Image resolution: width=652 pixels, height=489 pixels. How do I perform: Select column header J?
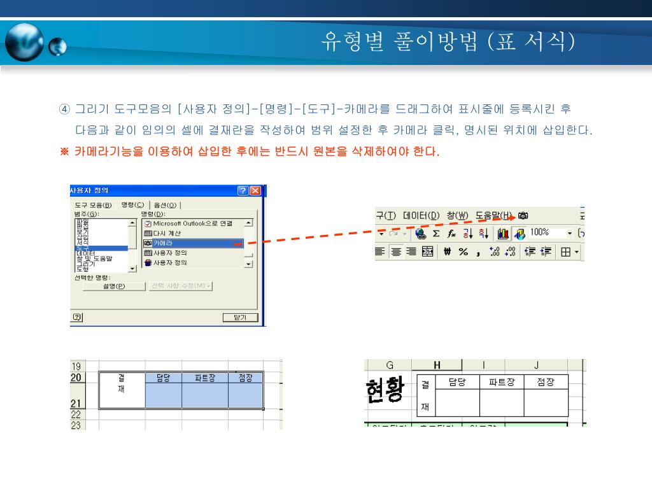pos(536,365)
